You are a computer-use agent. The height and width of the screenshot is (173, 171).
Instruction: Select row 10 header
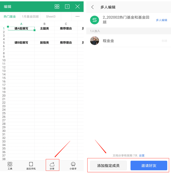tap(4, 60)
